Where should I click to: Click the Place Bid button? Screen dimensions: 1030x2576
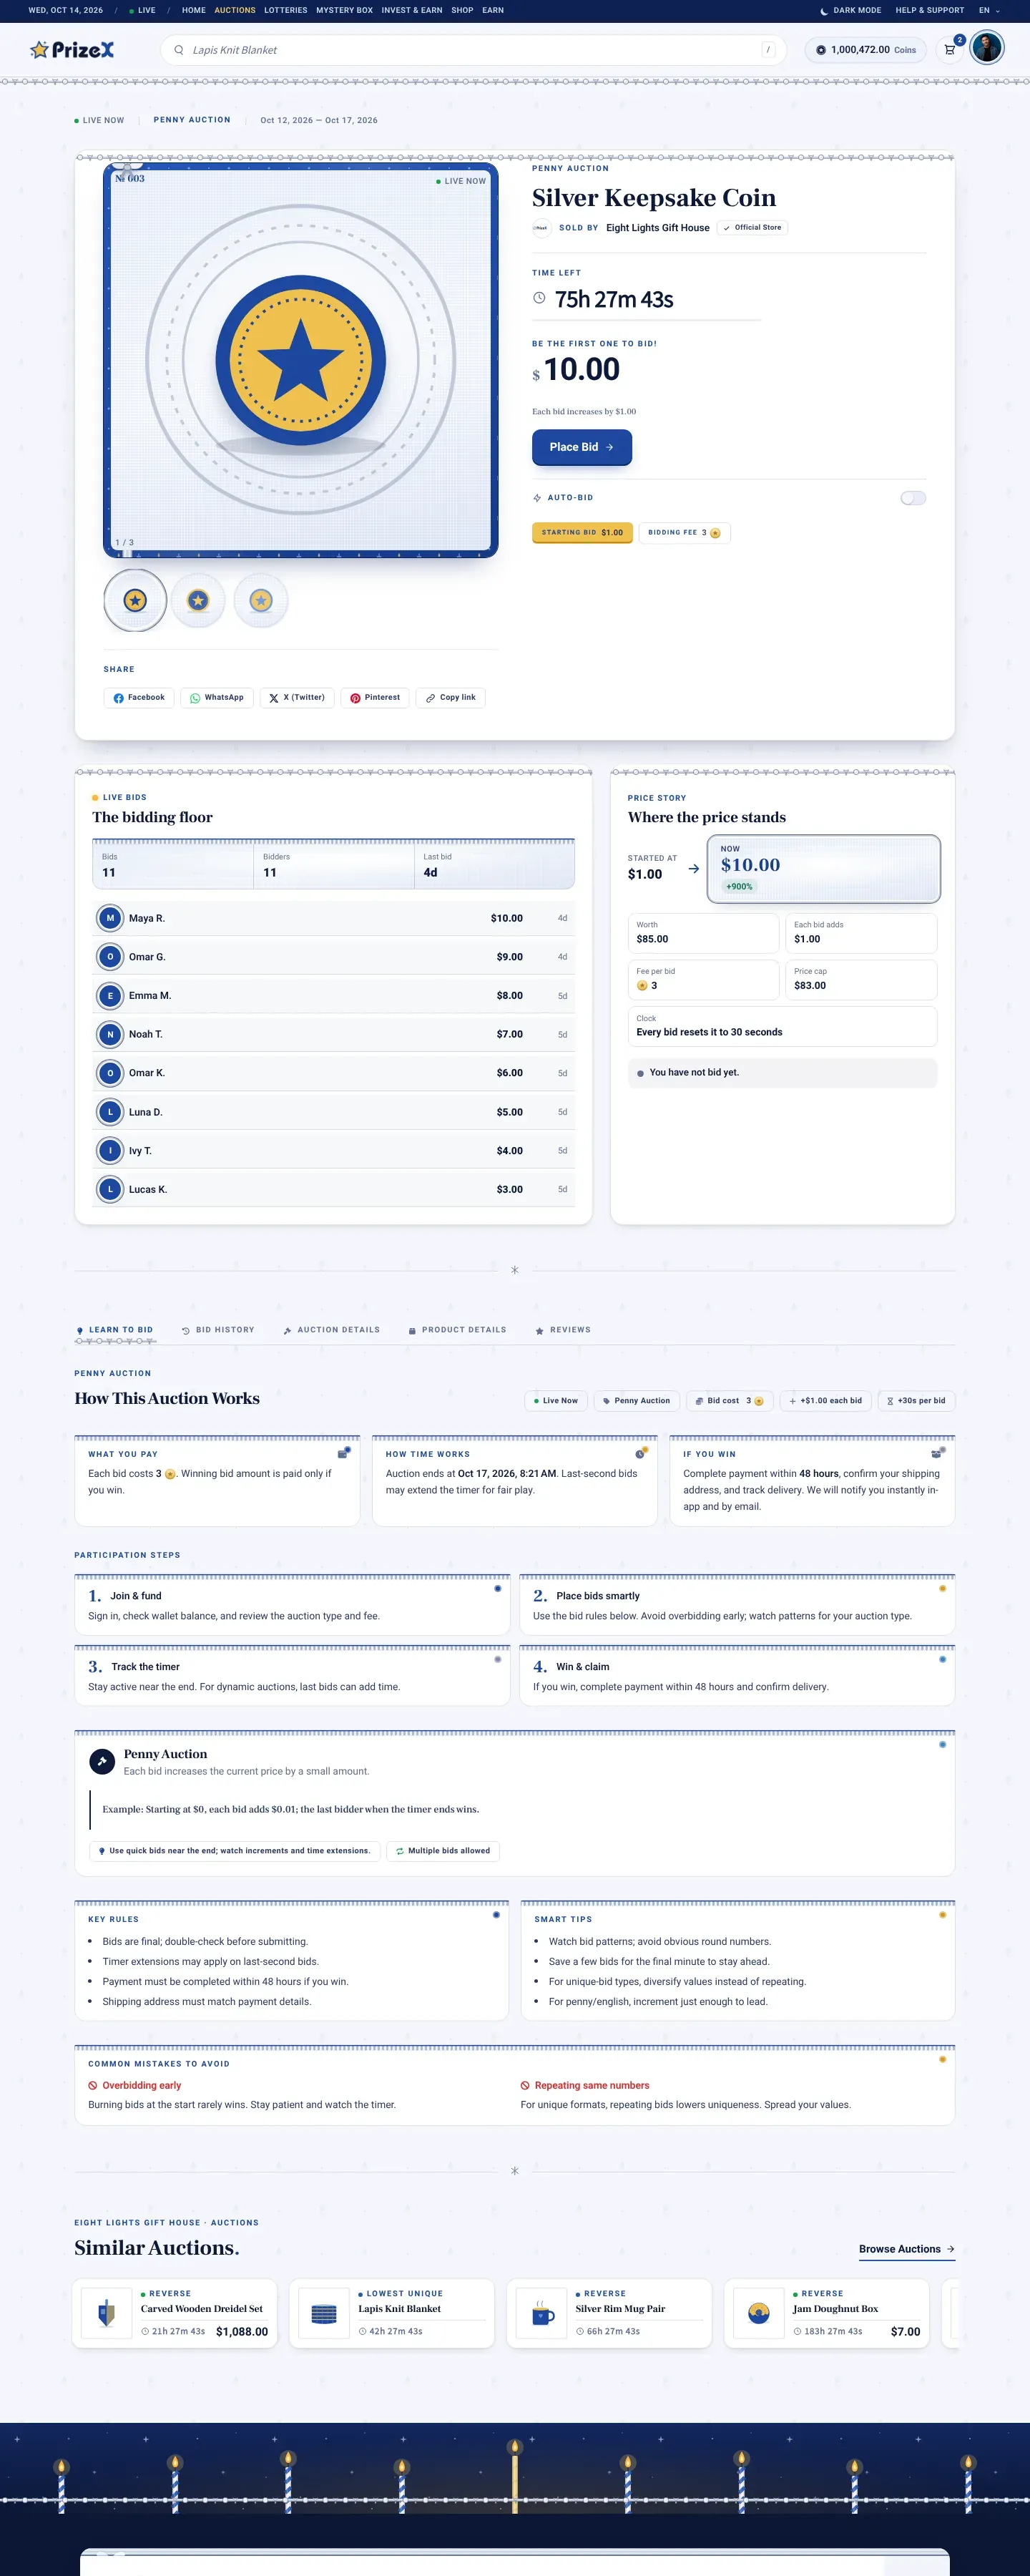click(582, 447)
